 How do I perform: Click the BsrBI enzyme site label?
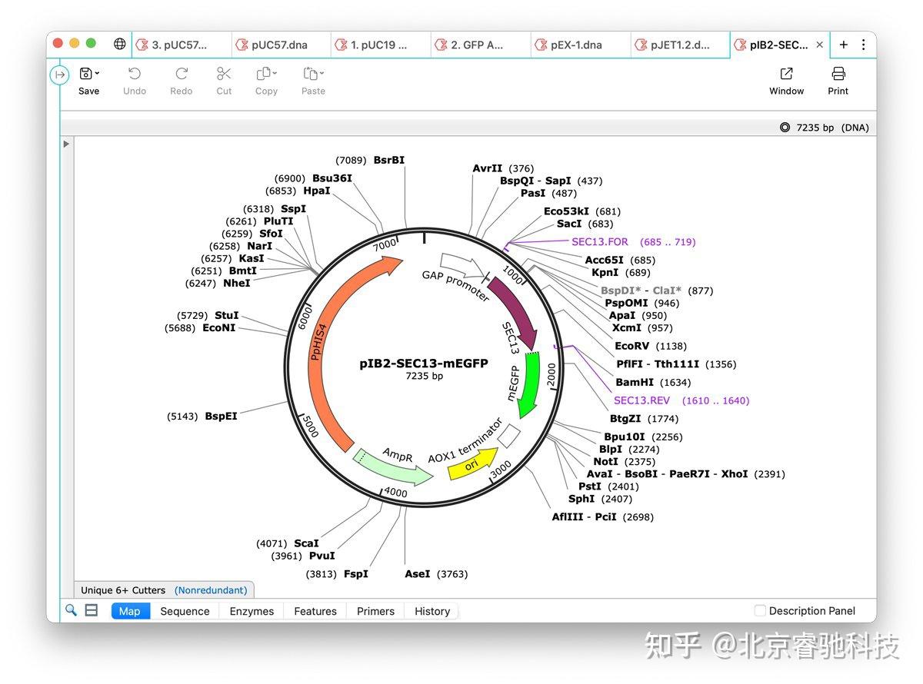388,160
